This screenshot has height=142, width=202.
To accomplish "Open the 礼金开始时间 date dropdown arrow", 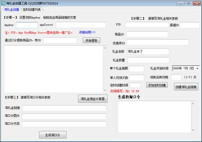I will click(197, 68).
